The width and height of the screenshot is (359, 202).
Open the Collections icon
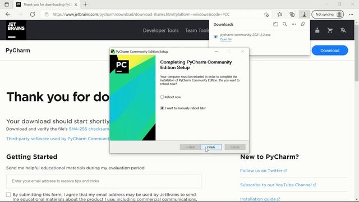pyautogui.click(x=292, y=15)
